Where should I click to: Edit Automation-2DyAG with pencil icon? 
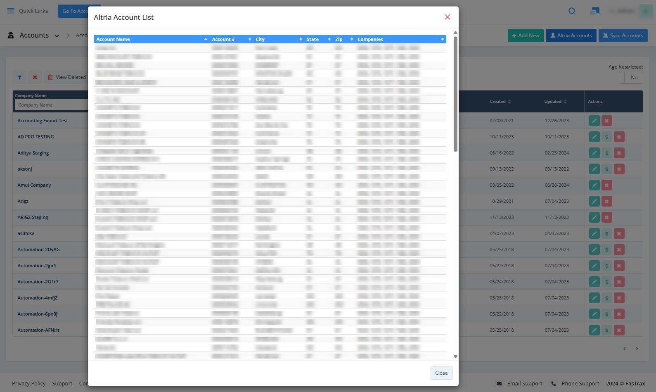594,249
